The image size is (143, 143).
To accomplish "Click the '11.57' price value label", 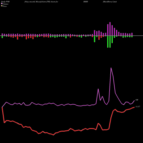I will pos(138,107).
